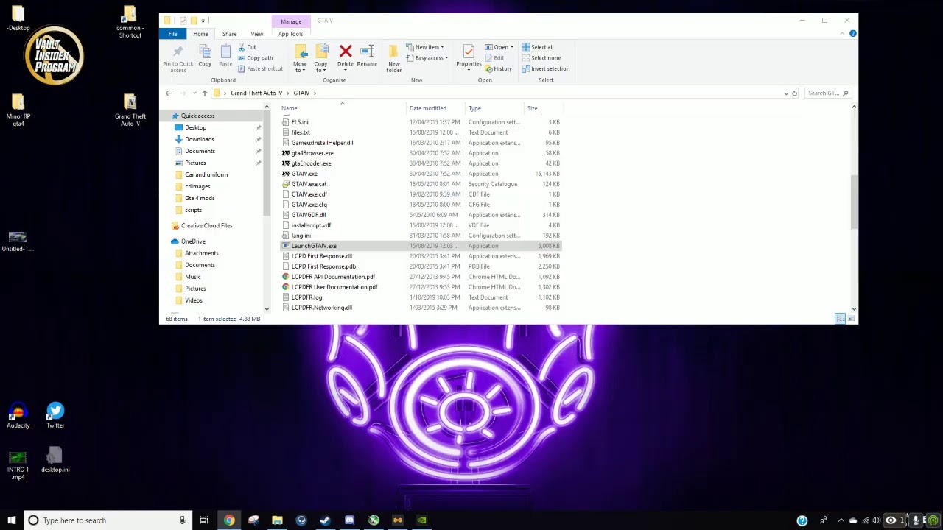Open Task View on the taskbar
This screenshot has width=943, height=530.
coord(204,520)
